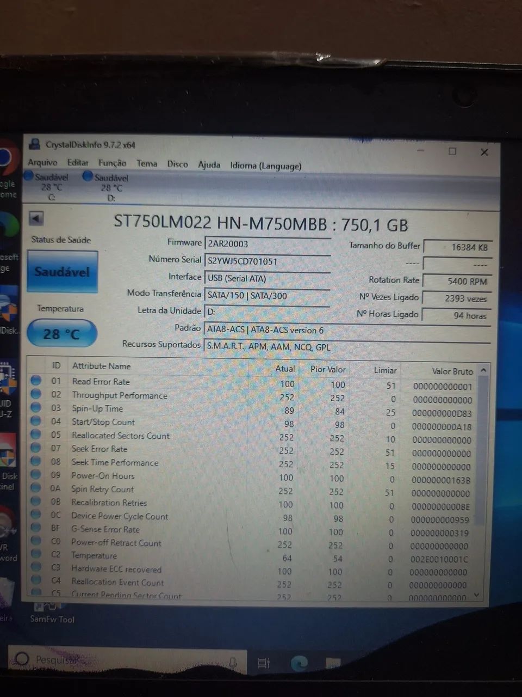
Task: Click the Valor Bruto column header
Action: pos(452,371)
